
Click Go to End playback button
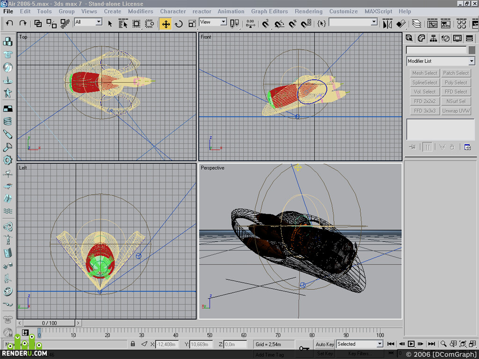coord(431,344)
